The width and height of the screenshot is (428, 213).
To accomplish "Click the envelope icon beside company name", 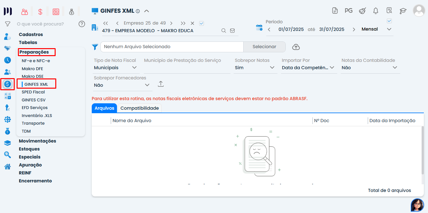I will point(232,31).
